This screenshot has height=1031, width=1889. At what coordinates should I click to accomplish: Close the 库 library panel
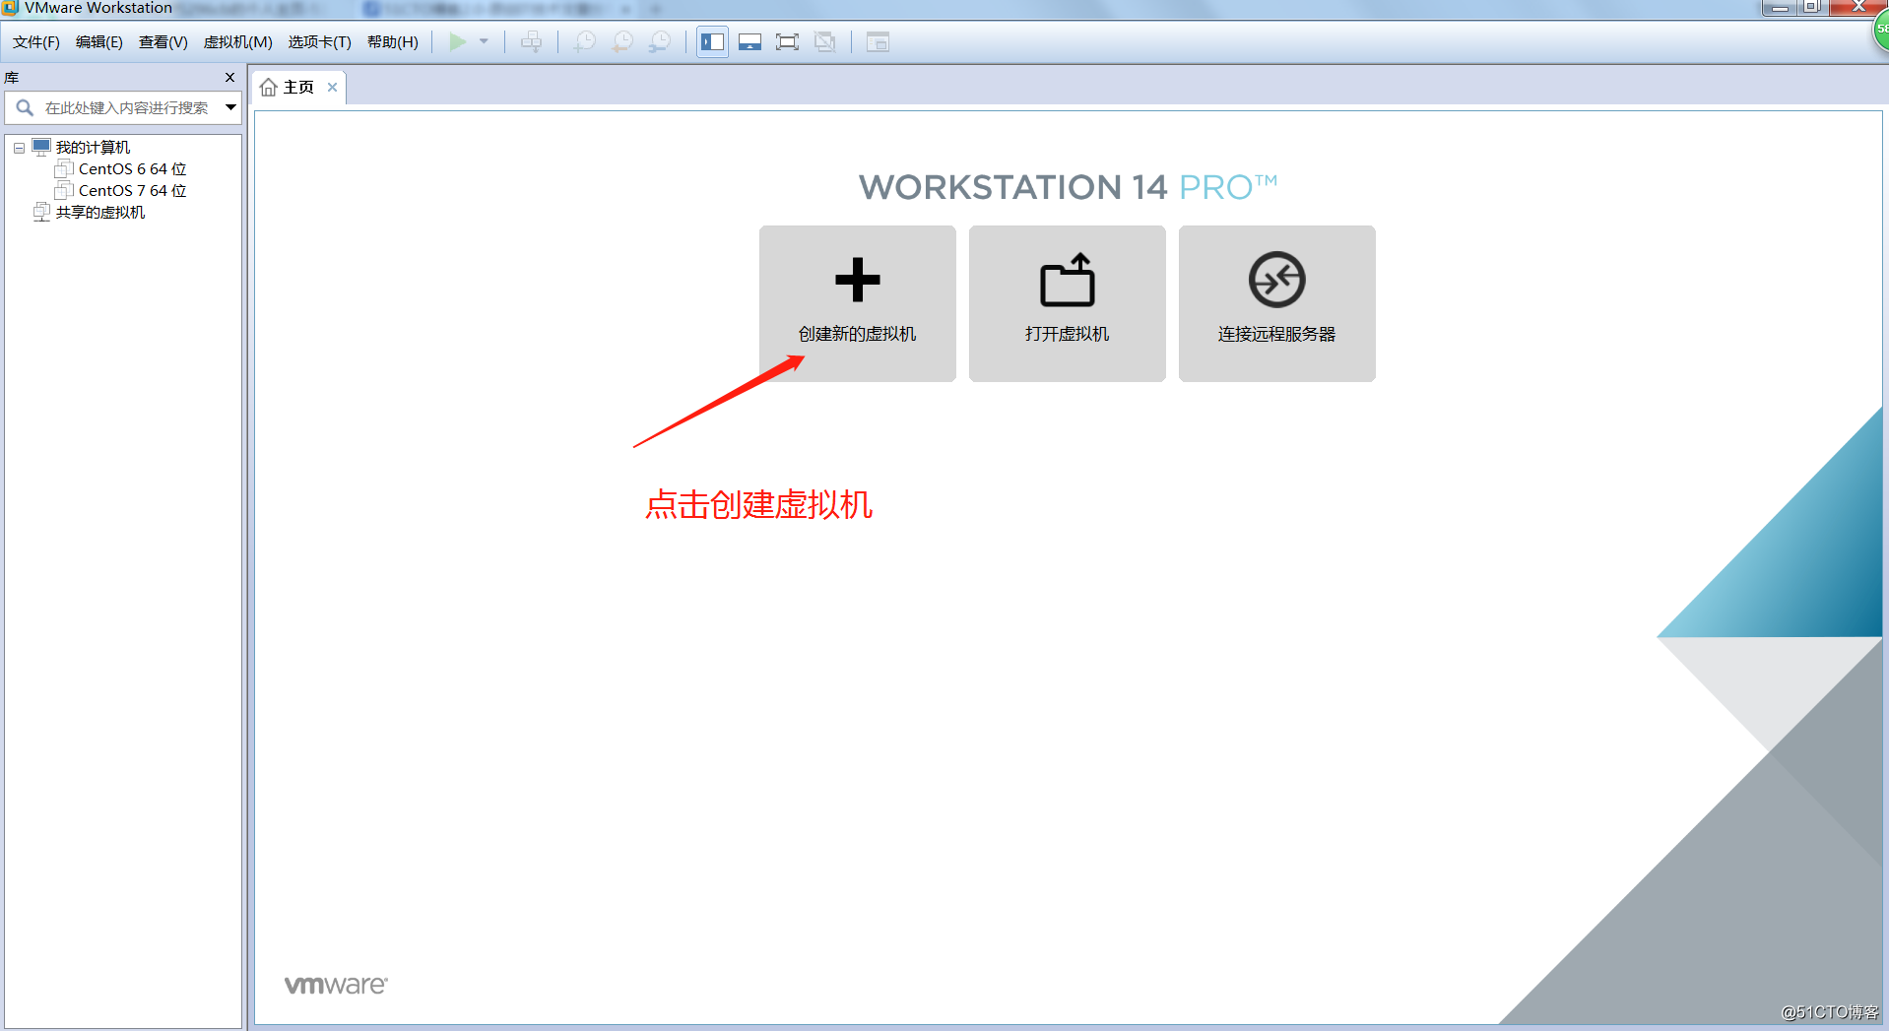pyautogui.click(x=229, y=77)
